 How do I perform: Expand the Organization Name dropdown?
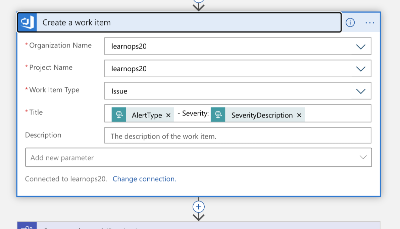360,47
